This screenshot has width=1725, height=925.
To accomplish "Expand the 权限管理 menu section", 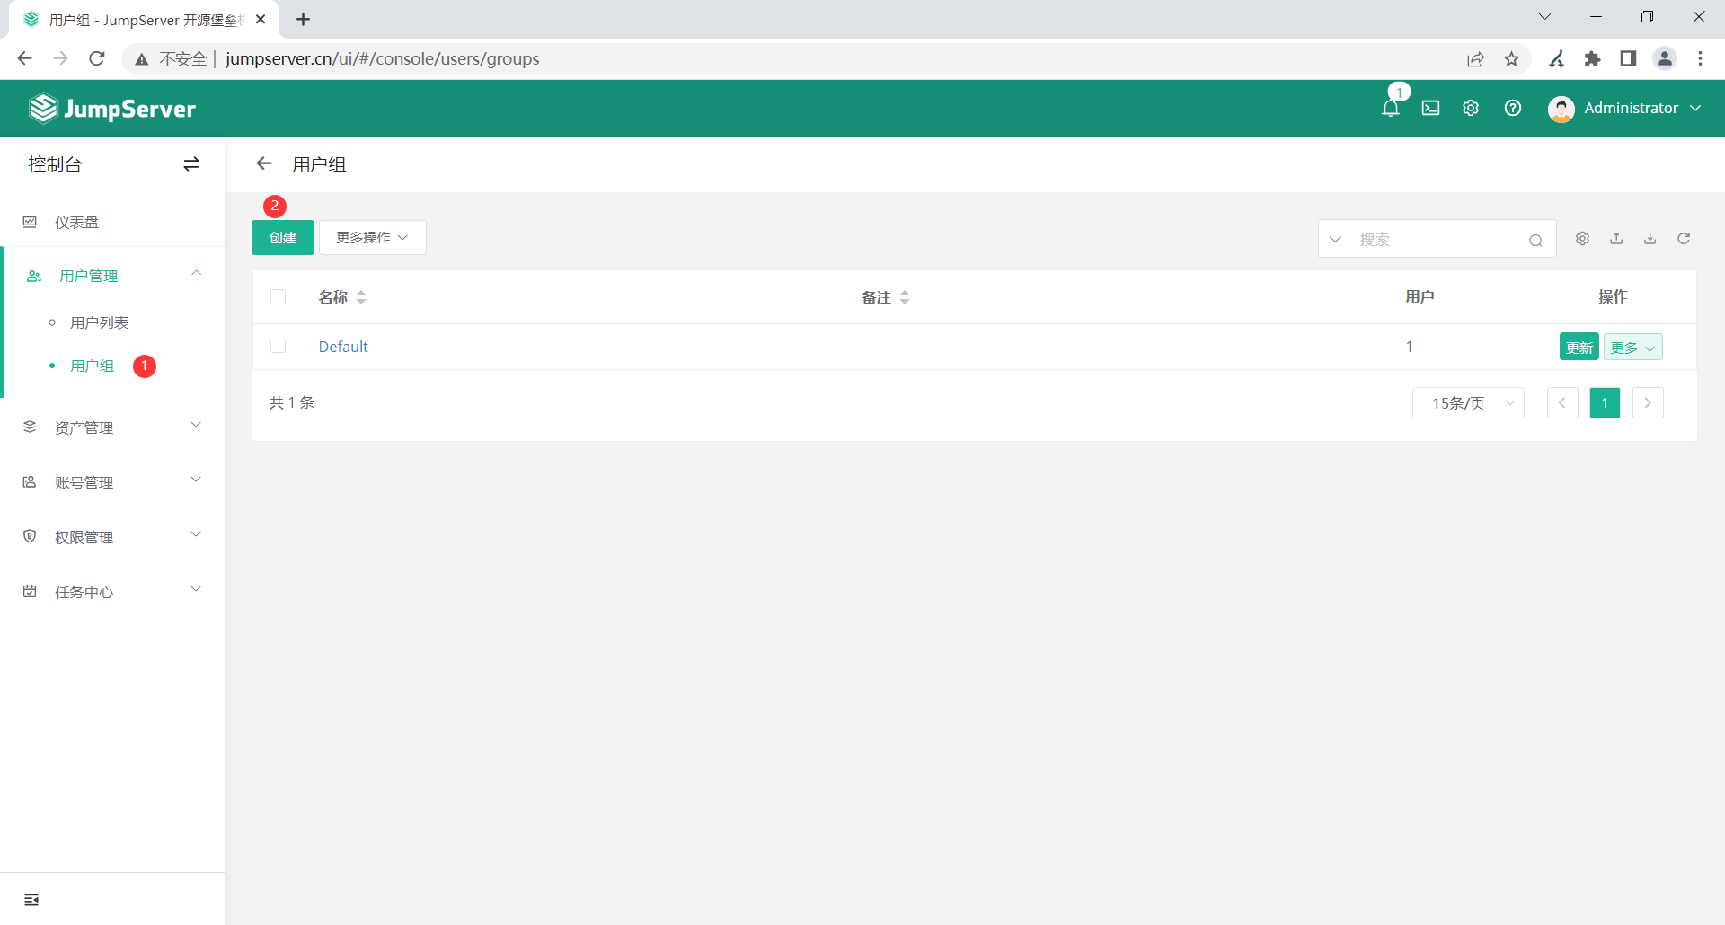I will coord(112,537).
